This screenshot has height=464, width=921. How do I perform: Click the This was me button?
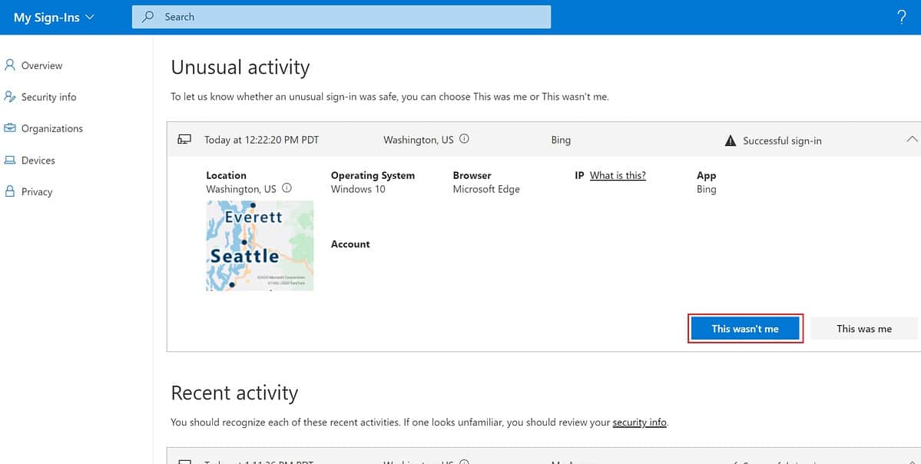click(x=863, y=328)
